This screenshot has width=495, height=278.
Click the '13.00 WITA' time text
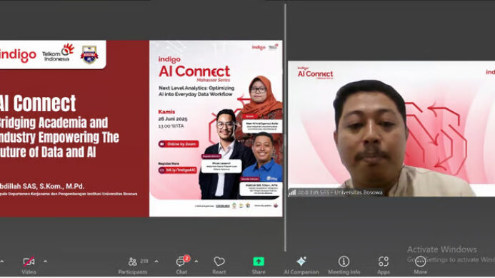(x=171, y=125)
